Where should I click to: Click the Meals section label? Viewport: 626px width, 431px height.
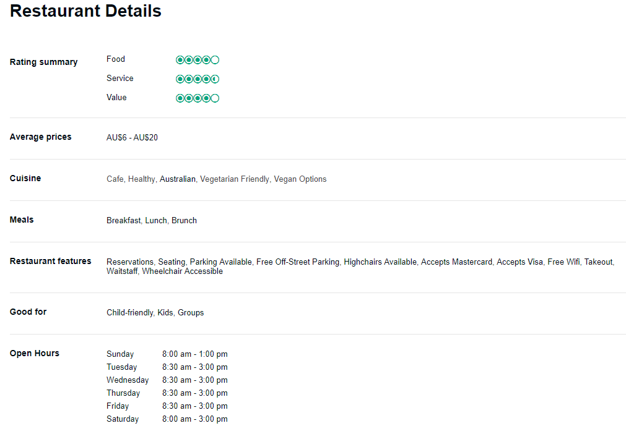pyautogui.click(x=22, y=220)
